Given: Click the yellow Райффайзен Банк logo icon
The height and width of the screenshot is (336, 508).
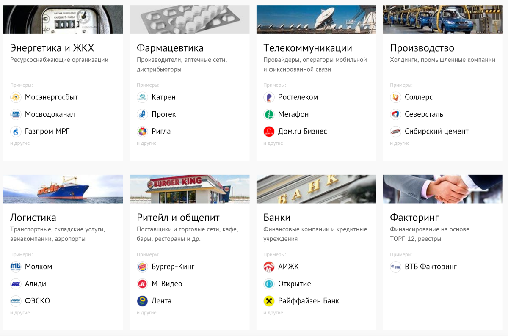Looking at the screenshot, I should click(269, 301).
